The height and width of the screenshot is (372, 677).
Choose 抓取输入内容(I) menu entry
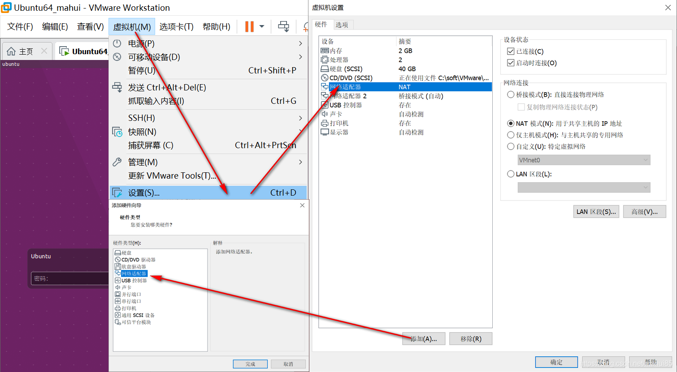pyautogui.click(x=209, y=101)
